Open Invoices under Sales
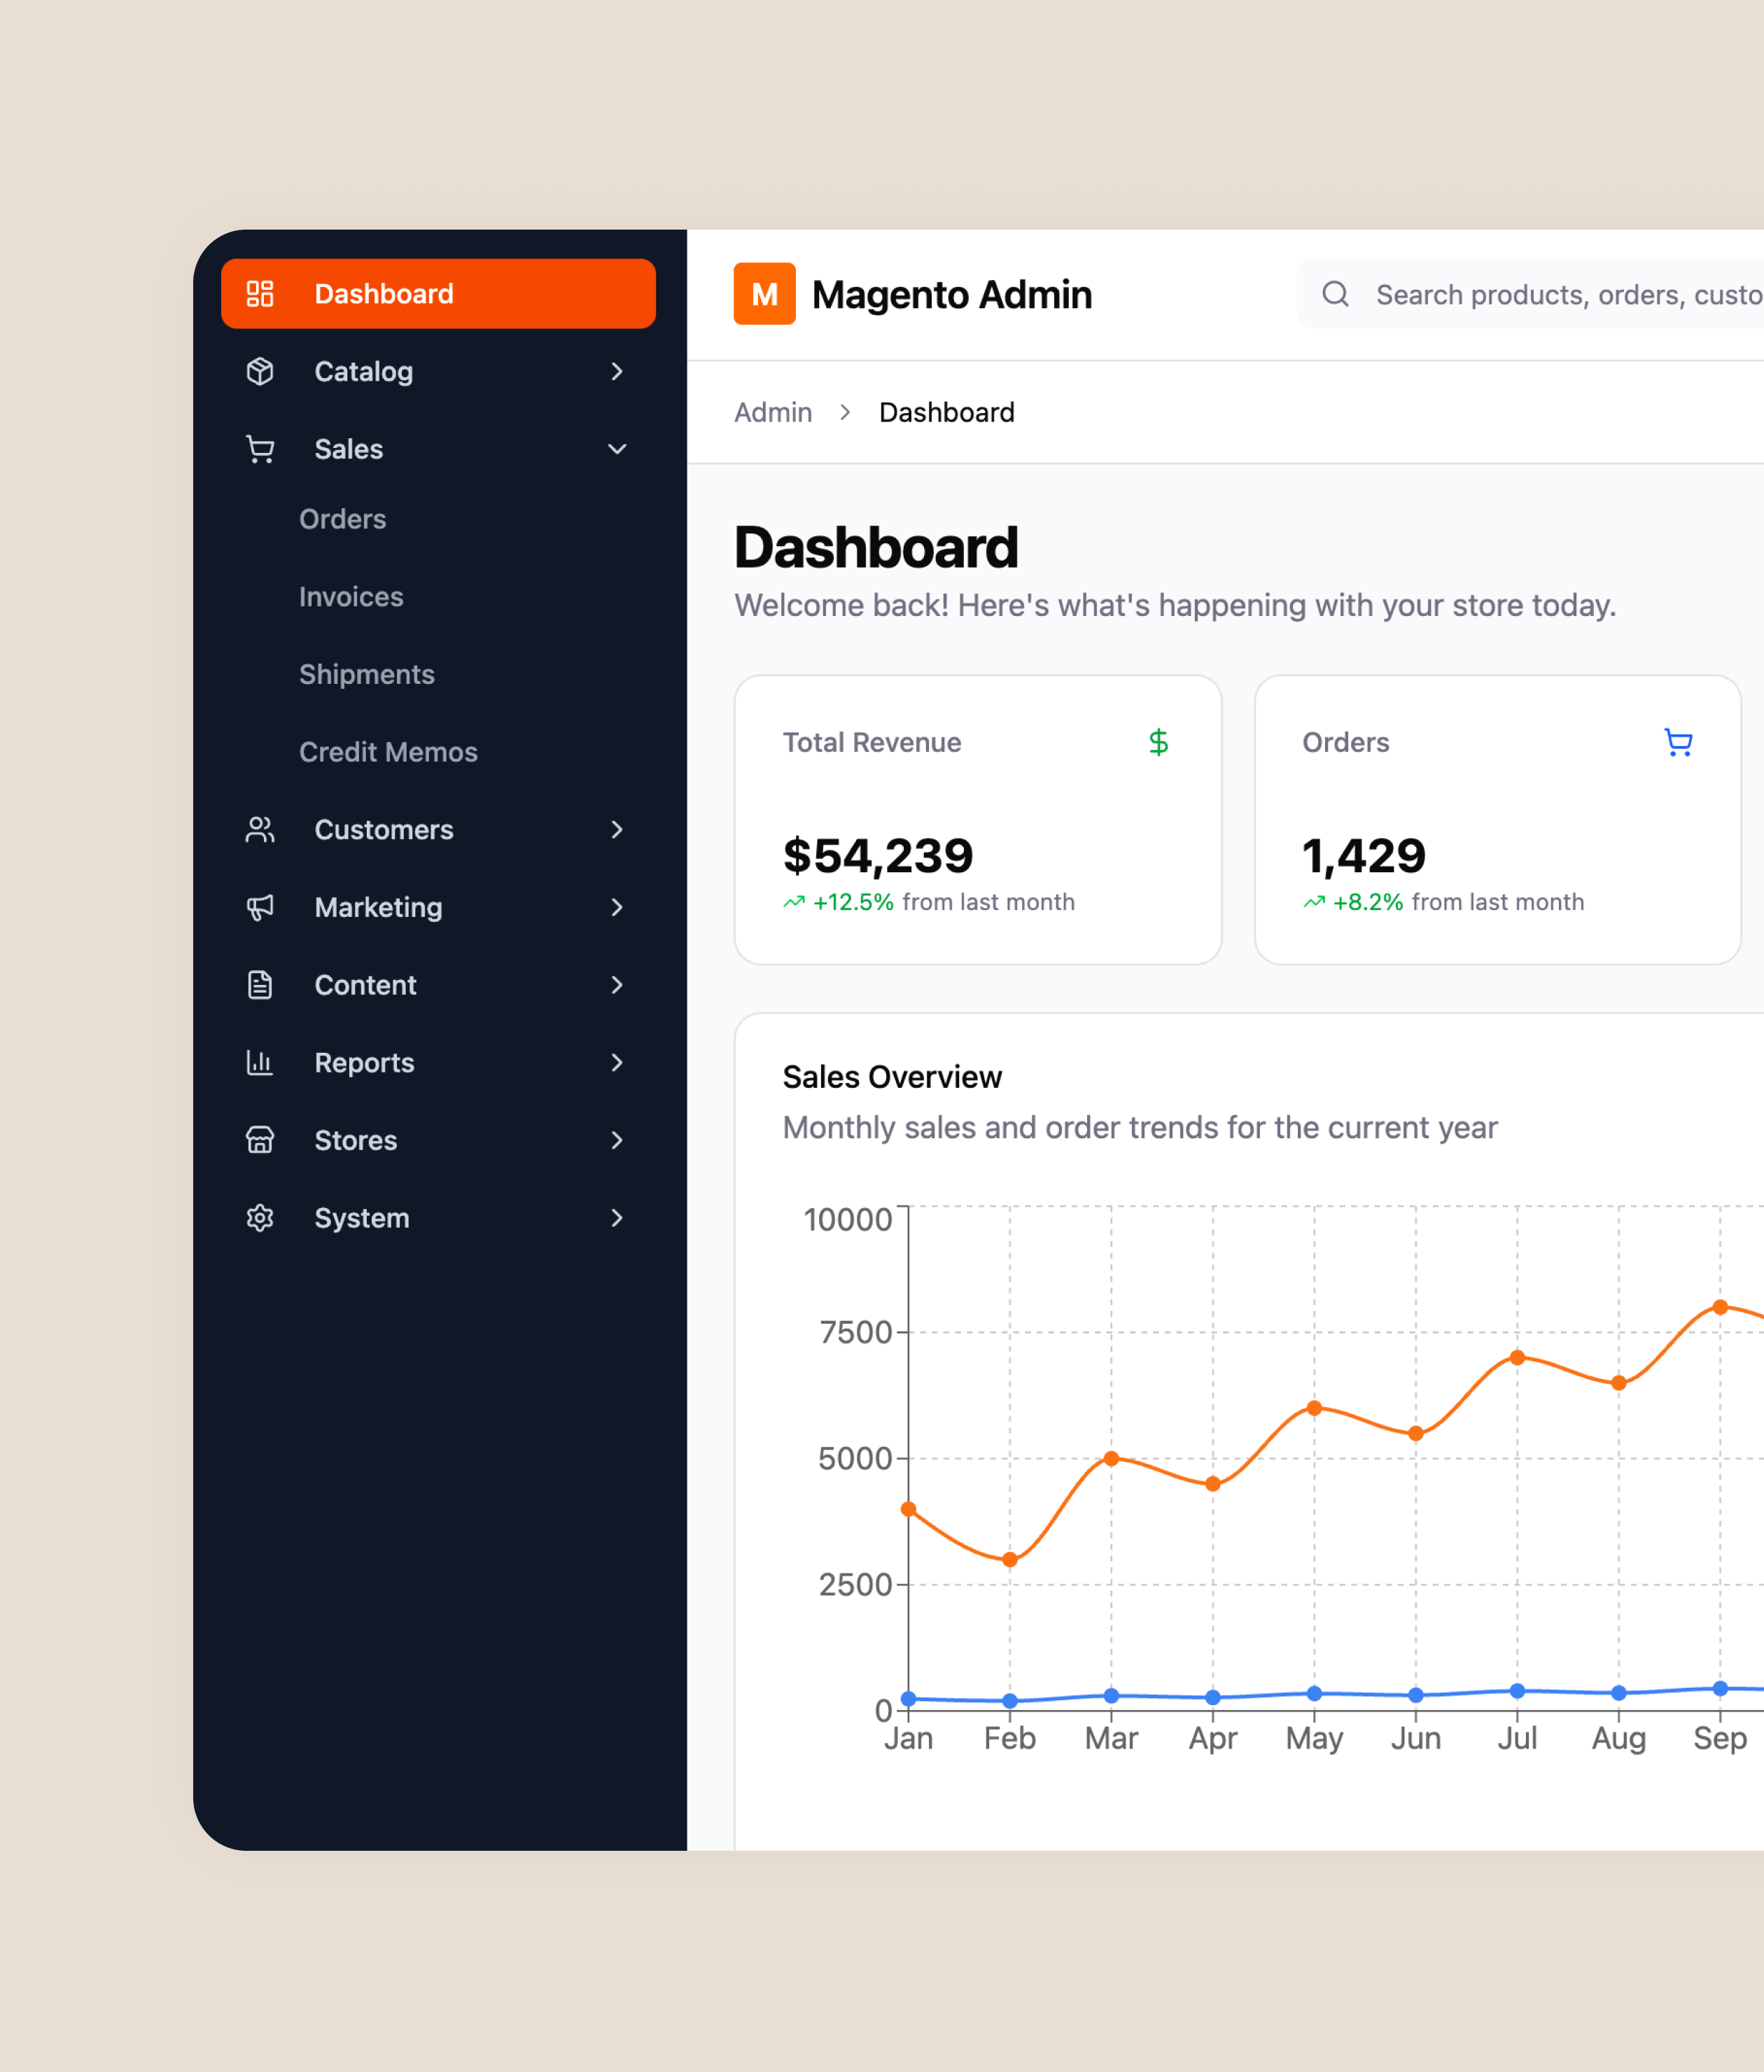The image size is (1764, 2072). click(x=351, y=597)
